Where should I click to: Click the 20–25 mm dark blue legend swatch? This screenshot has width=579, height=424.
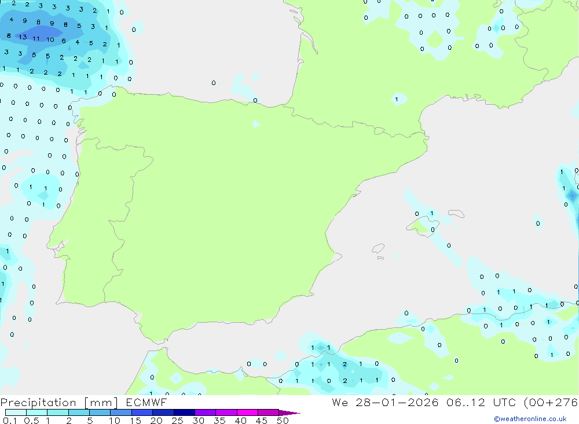[x=163, y=412]
